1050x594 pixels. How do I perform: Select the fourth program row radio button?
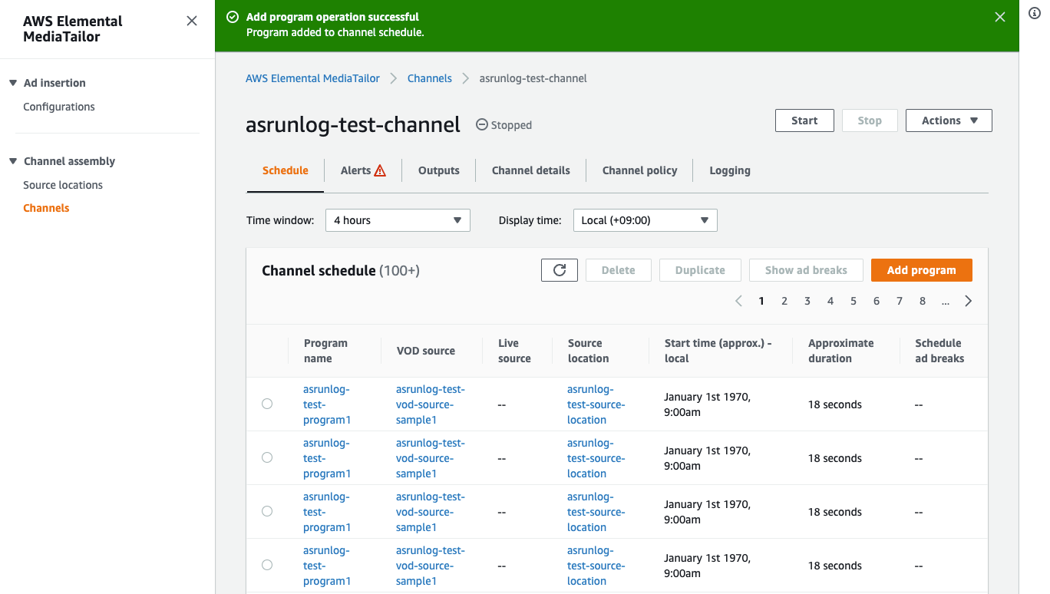tap(267, 565)
